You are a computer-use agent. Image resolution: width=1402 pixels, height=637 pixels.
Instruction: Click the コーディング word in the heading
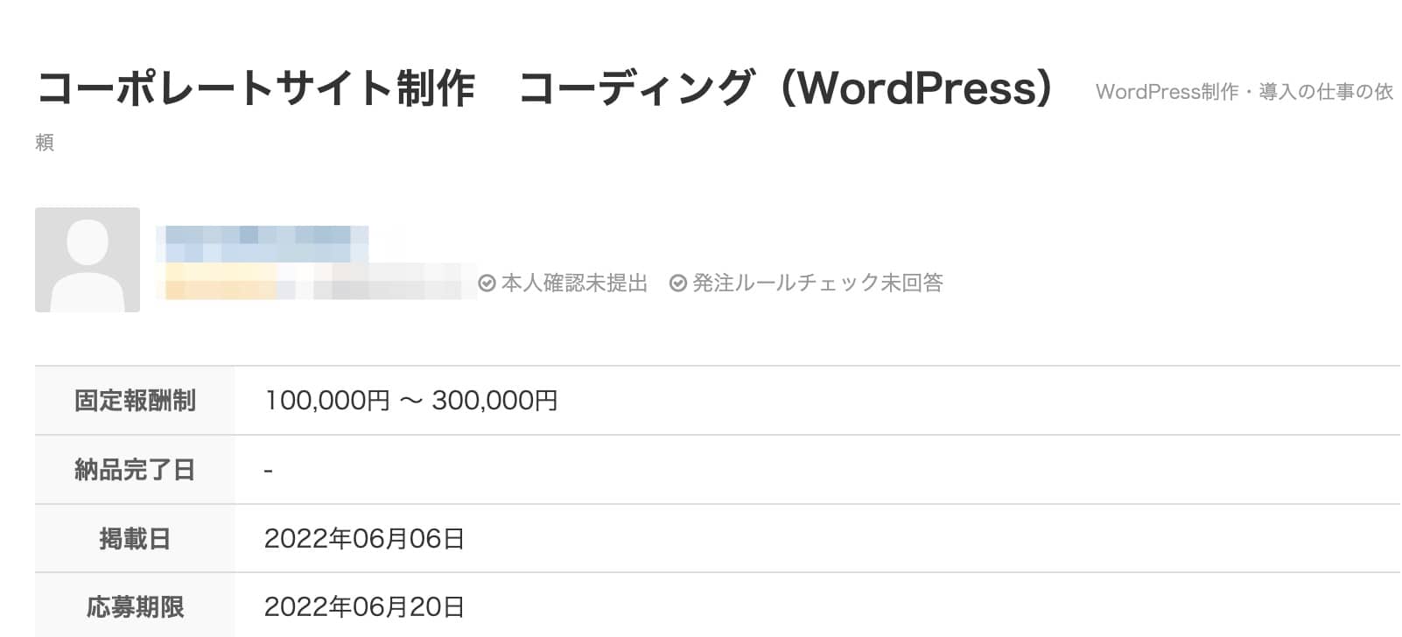point(636,88)
